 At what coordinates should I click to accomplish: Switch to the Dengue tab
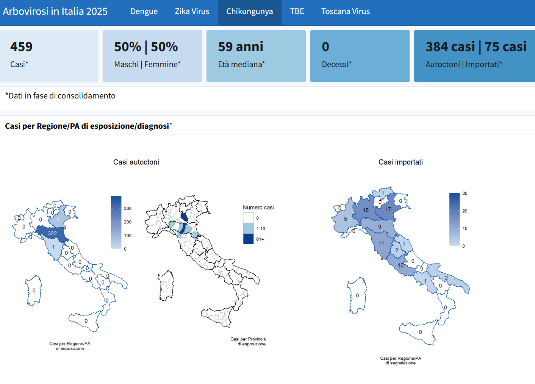[144, 11]
